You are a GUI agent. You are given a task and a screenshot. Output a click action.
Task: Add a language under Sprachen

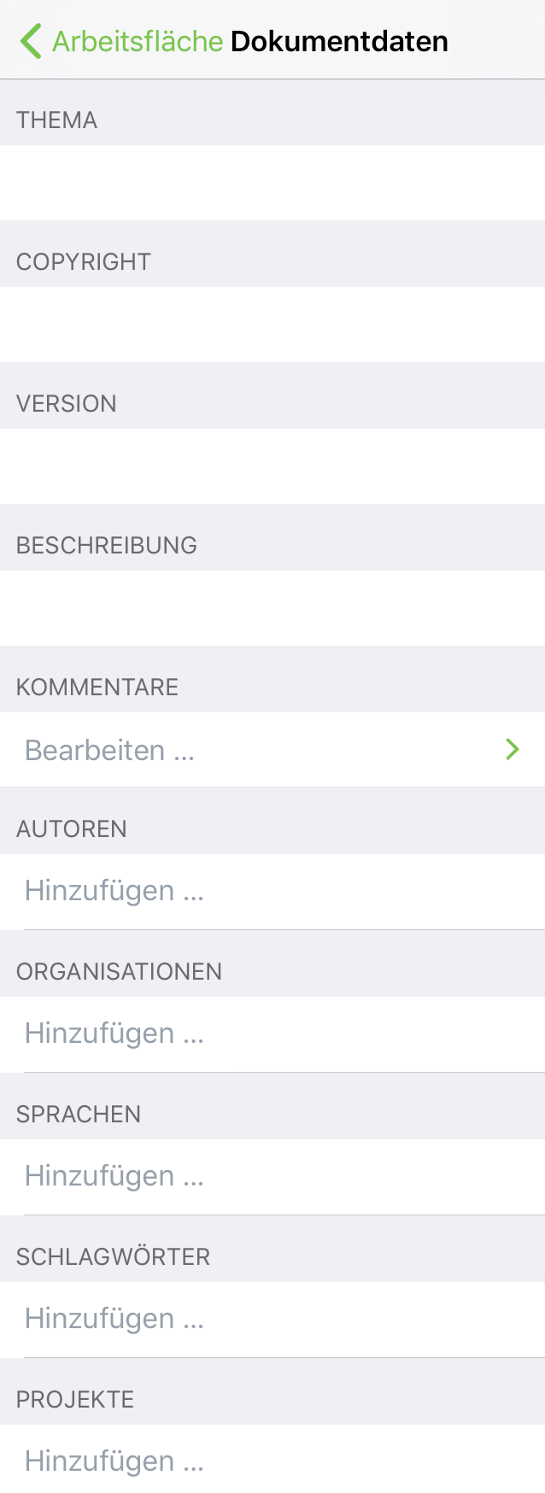coord(114,1176)
